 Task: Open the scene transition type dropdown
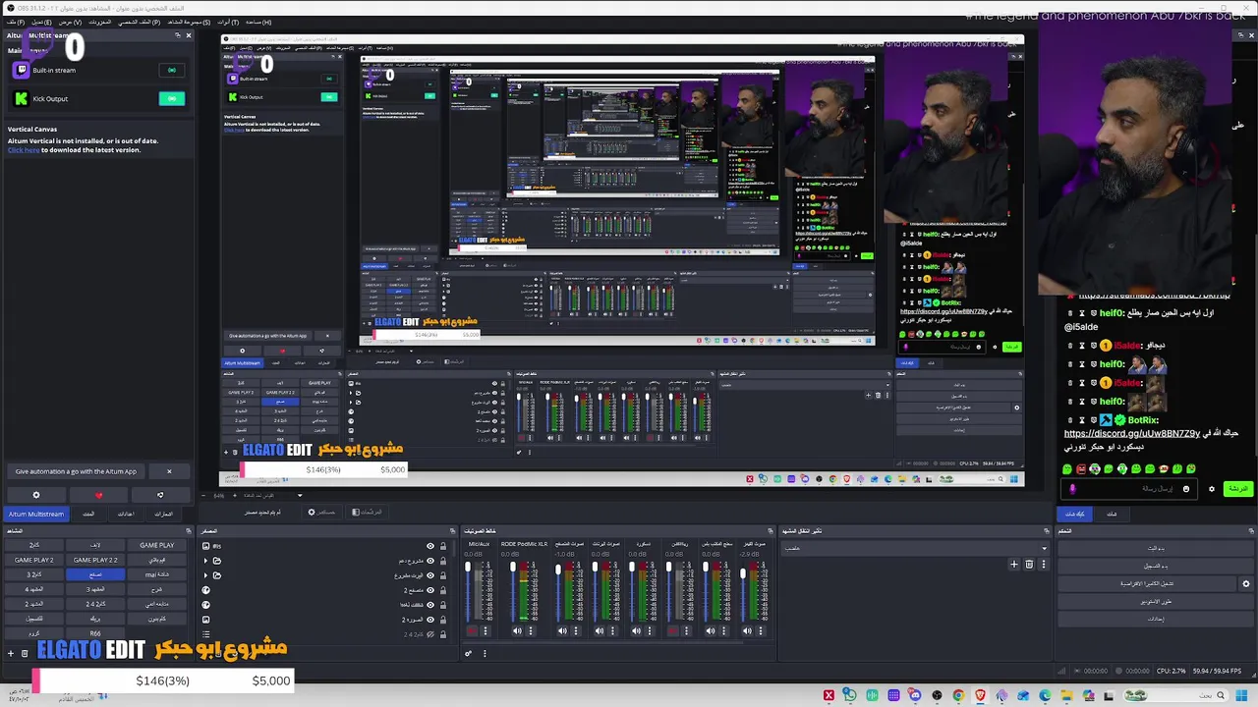[916, 548]
